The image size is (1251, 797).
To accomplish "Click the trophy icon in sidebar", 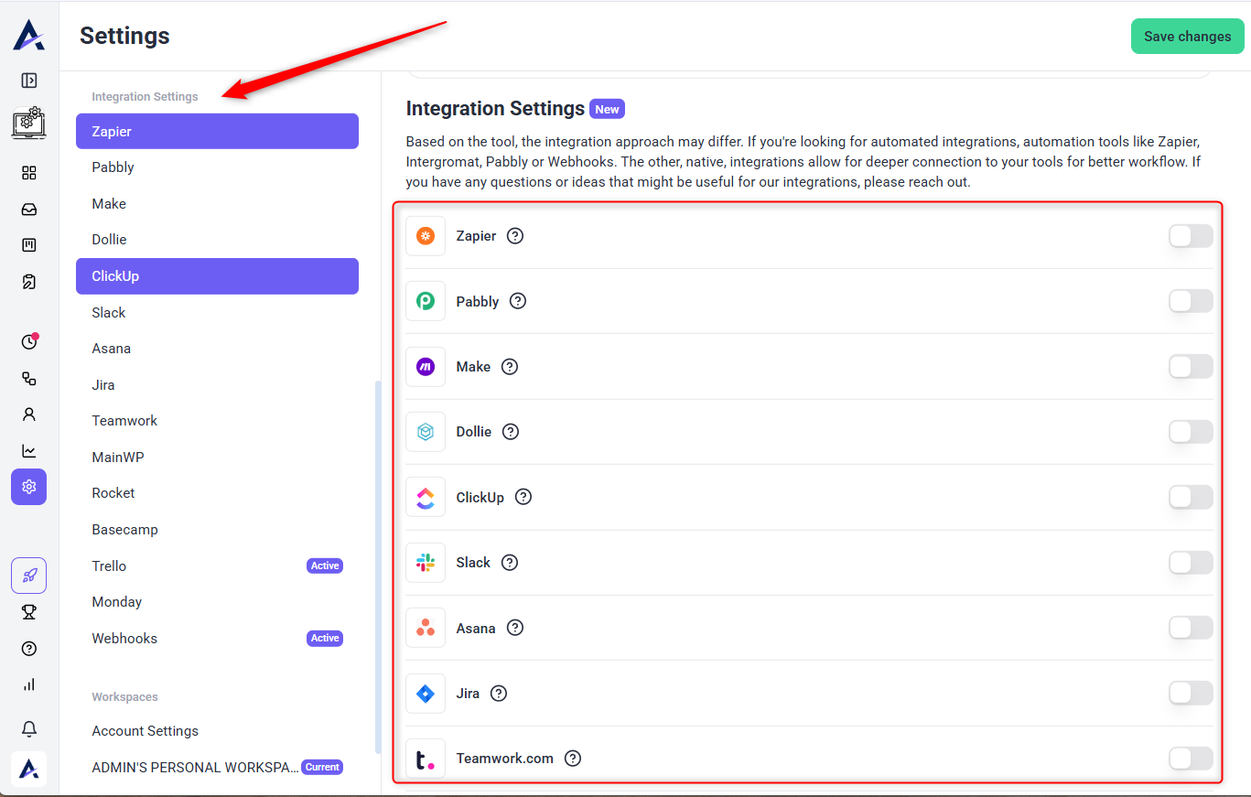I will coord(29,612).
